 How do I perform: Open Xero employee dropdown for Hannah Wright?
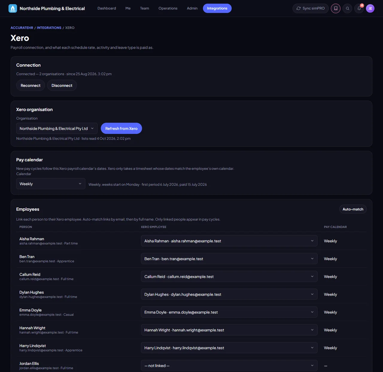pos(229,330)
